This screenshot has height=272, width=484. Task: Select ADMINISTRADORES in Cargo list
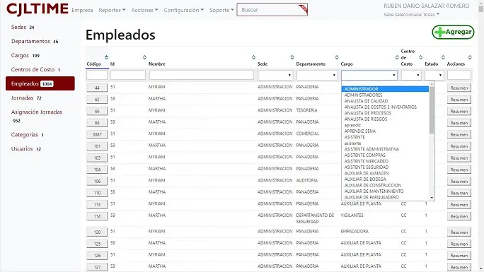click(x=385, y=95)
